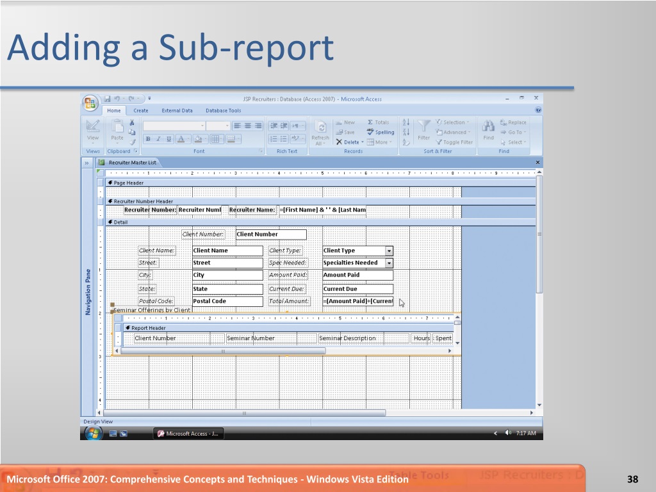Click the bulleted list icon
The image size is (656, 492).
(x=284, y=139)
